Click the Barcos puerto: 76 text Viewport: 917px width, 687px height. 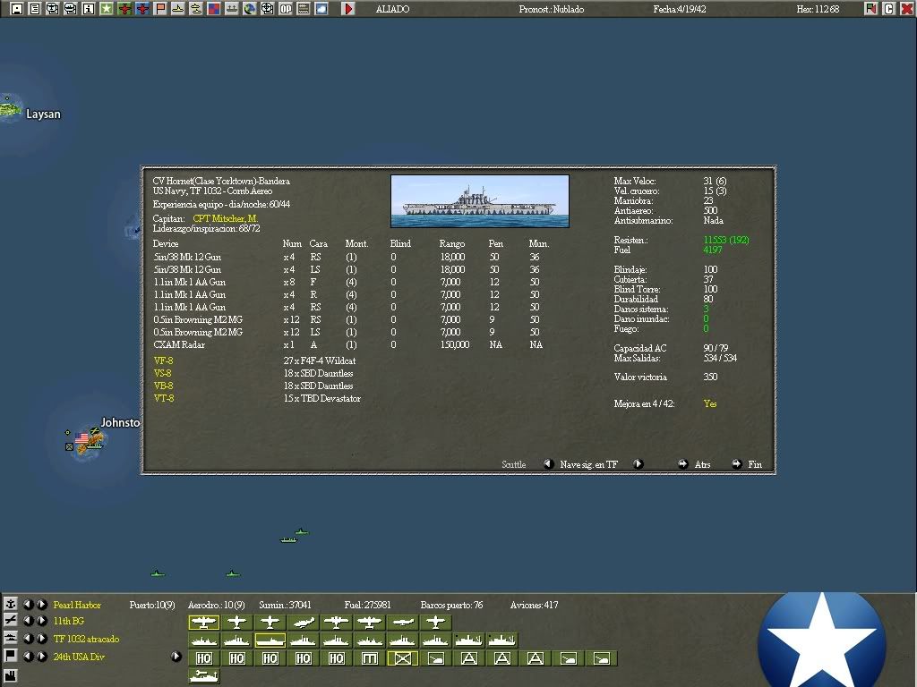pyautogui.click(x=451, y=605)
